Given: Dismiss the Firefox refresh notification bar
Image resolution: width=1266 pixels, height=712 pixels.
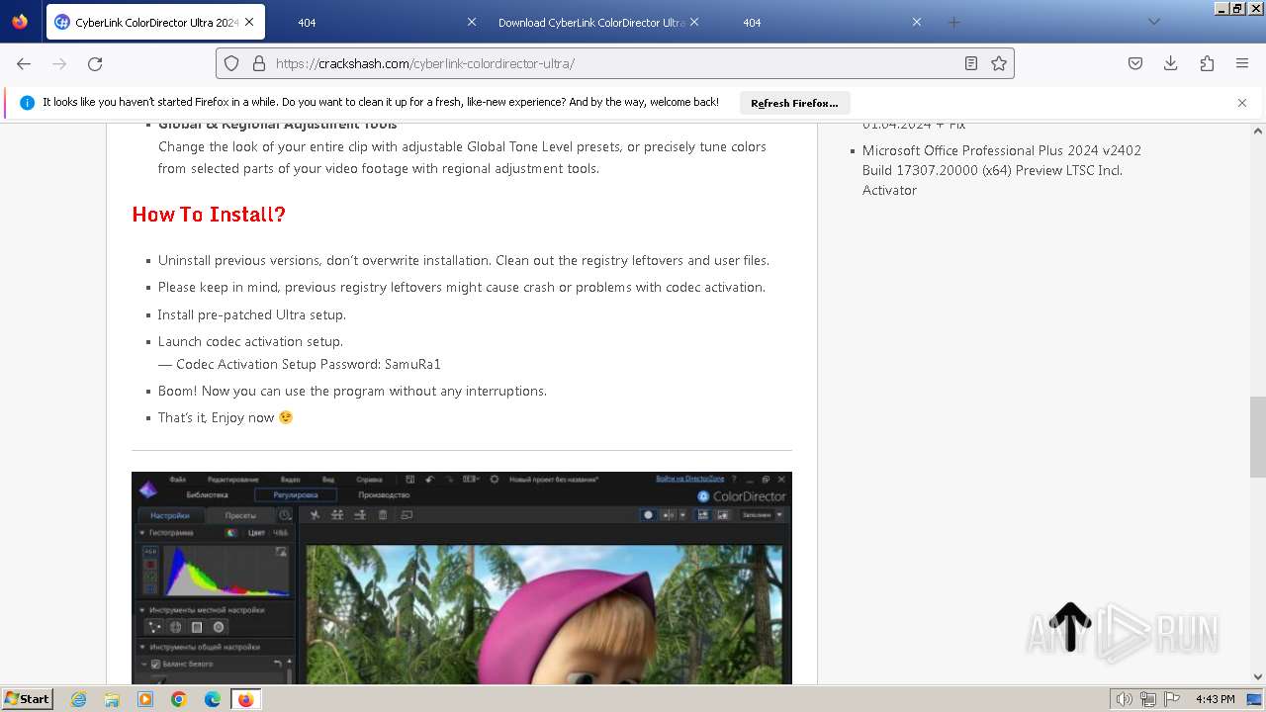Looking at the screenshot, I should pos(1242,103).
